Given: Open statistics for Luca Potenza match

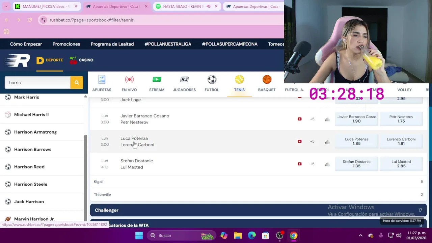Looking at the screenshot, I should 327,142.
